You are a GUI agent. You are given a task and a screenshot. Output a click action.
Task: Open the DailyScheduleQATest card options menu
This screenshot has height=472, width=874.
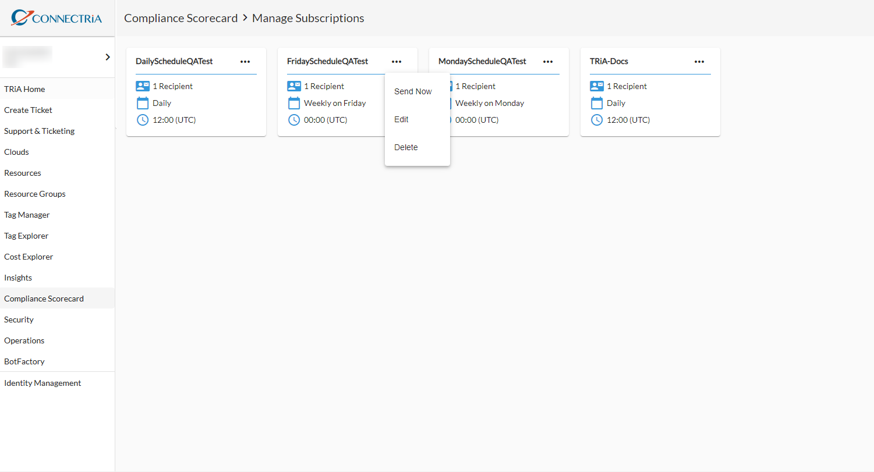[245, 62]
